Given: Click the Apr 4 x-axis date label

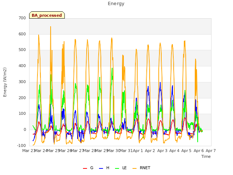Looking at the screenshot, I should click(174, 151).
